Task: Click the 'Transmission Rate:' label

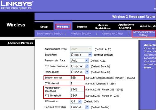Action: [55, 60]
